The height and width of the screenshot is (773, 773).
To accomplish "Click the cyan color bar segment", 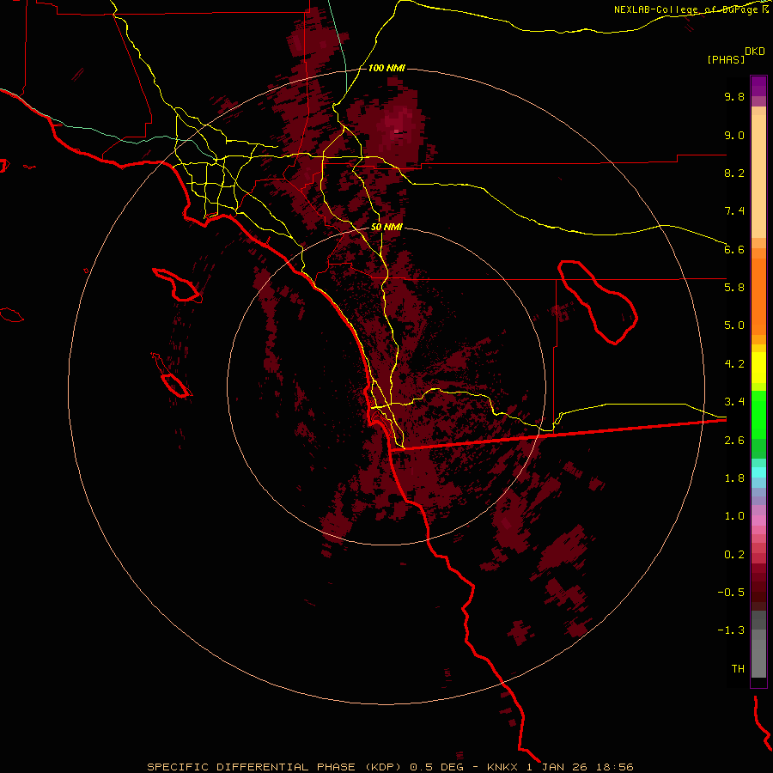I will 758,472.
